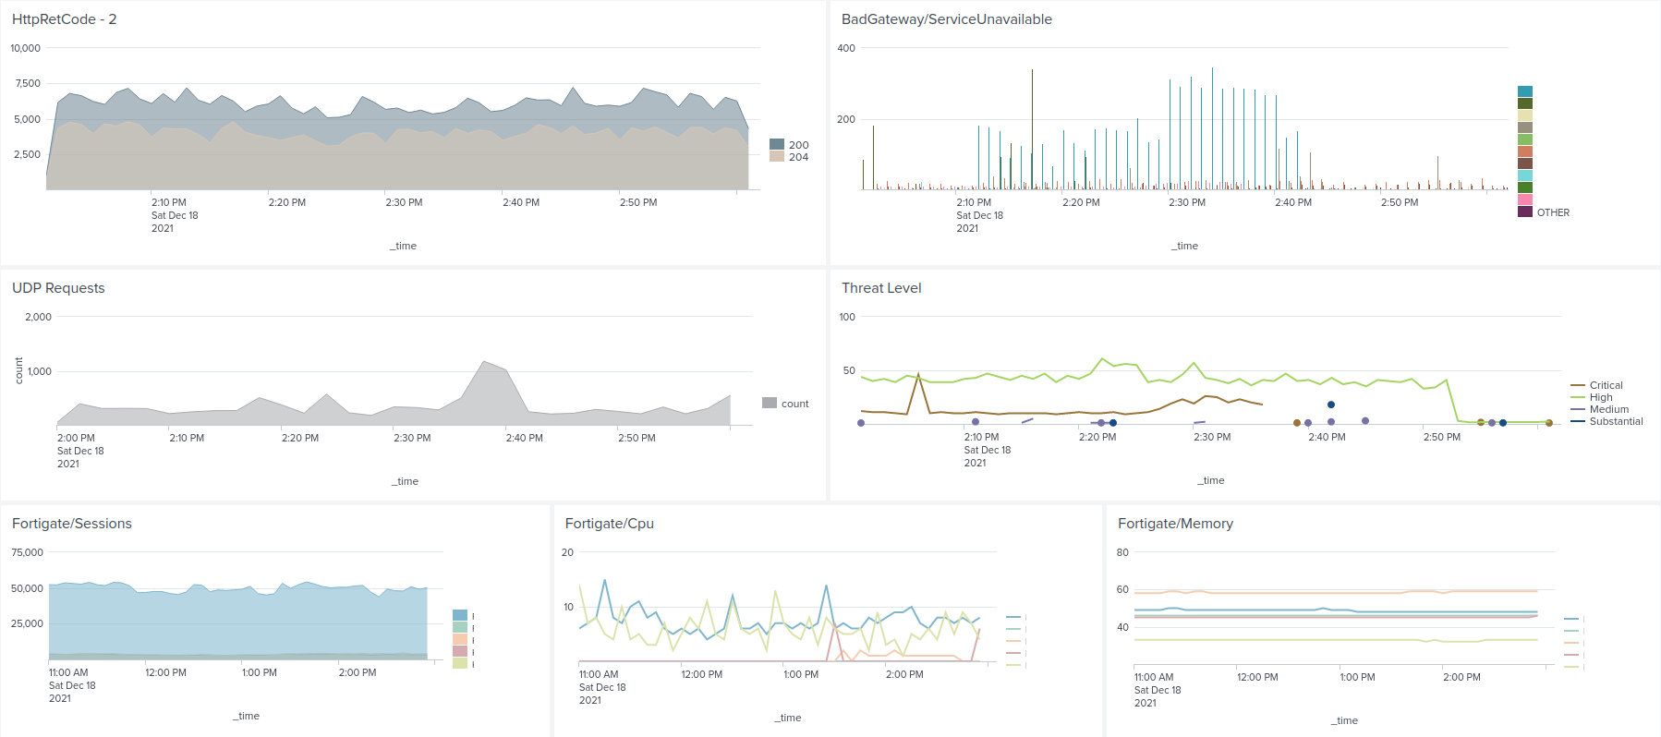Click the 2:30 PM tick label in HttpRetCode chart
The image size is (1661, 737).
coord(404,202)
